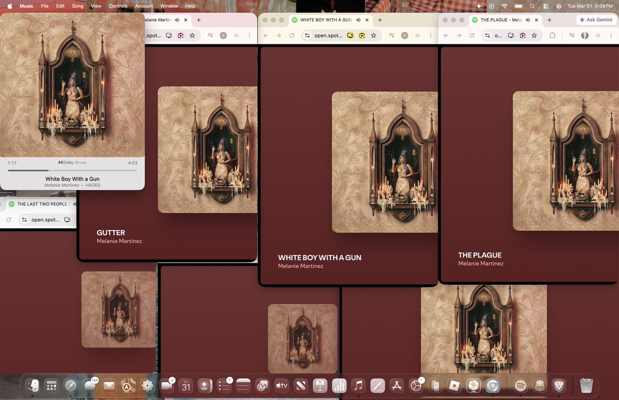
Task: Open media controls in WHITE BOY WITH A GUN window
Action: click(x=392, y=36)
